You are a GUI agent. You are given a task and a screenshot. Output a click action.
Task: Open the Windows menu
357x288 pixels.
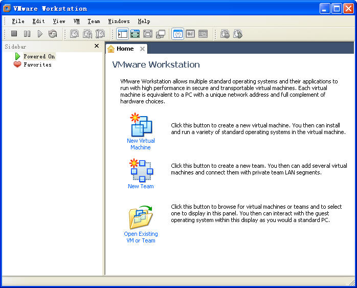tap(119, 21)
